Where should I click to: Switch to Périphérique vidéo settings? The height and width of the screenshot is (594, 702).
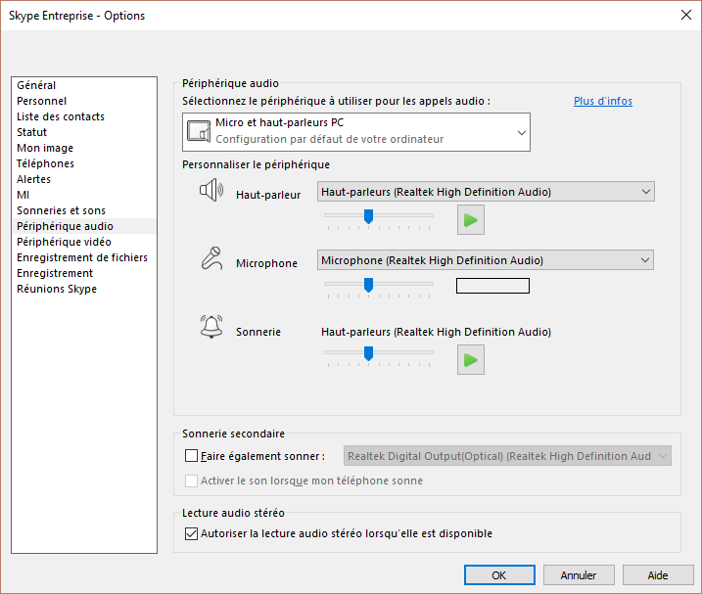[x=84, y=242]
